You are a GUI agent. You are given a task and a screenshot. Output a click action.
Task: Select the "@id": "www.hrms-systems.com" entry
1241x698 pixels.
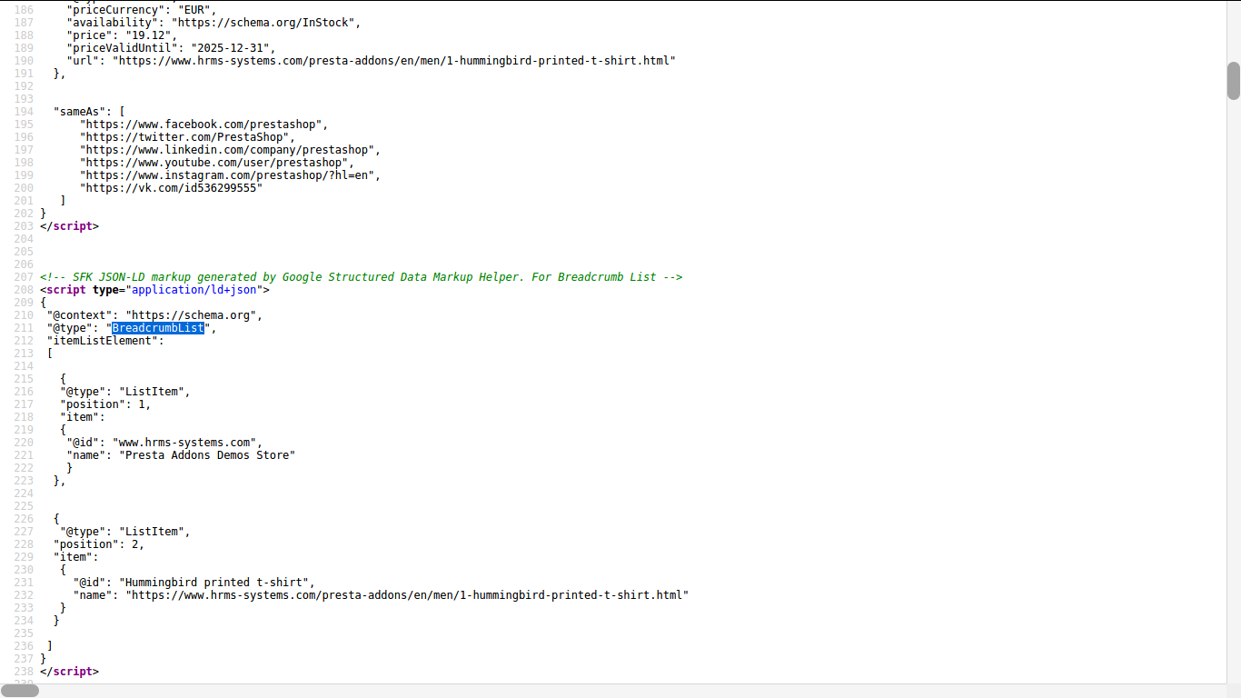(x=164, y=443)
